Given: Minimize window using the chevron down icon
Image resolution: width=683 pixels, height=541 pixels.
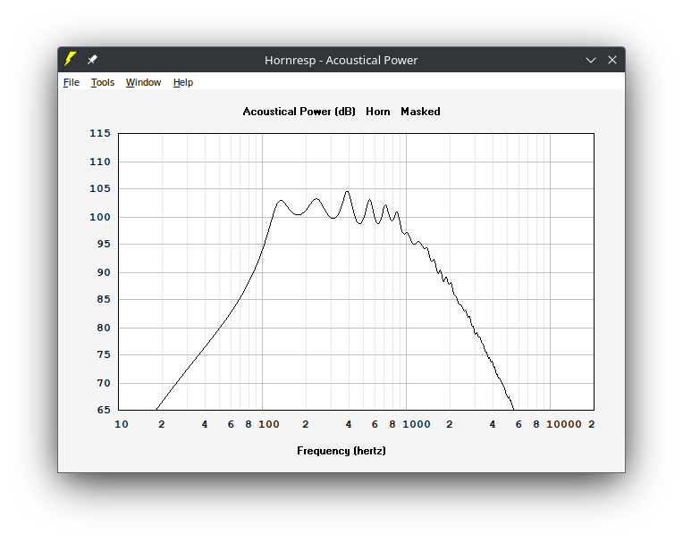Looking at the screenshot, I should [x=591, y=60].
